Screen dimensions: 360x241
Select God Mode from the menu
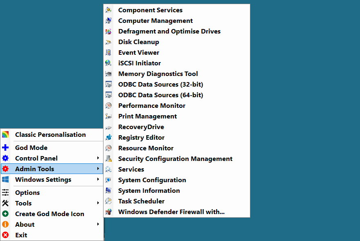52,148
